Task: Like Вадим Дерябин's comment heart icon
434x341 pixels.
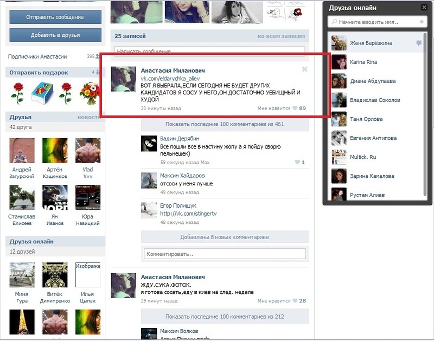Action: 297,162
